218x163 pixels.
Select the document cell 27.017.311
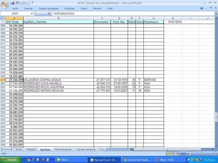click(x=102, y=80)
